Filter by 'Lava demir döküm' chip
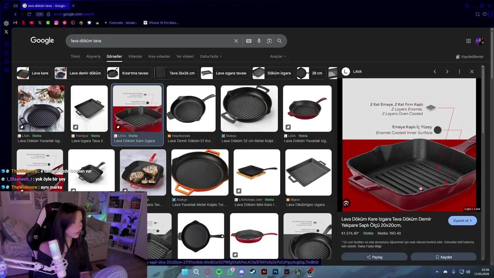494x278 pixels. click(x=80, y=73)
